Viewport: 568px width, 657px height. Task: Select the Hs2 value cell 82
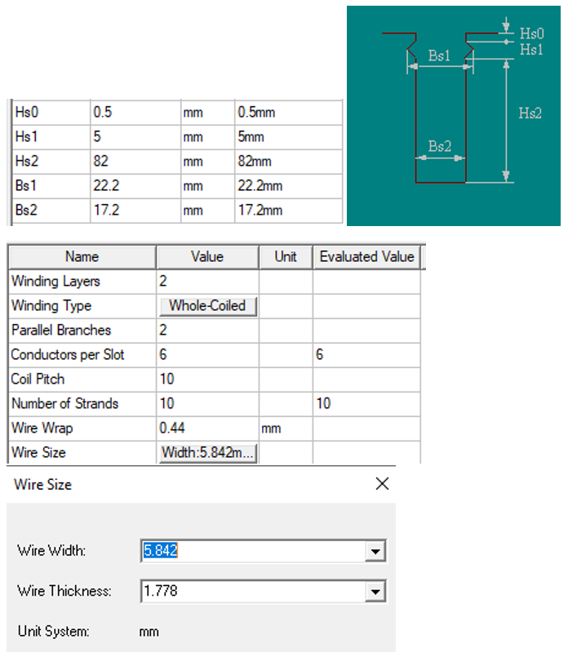click(x=135, y=162)
